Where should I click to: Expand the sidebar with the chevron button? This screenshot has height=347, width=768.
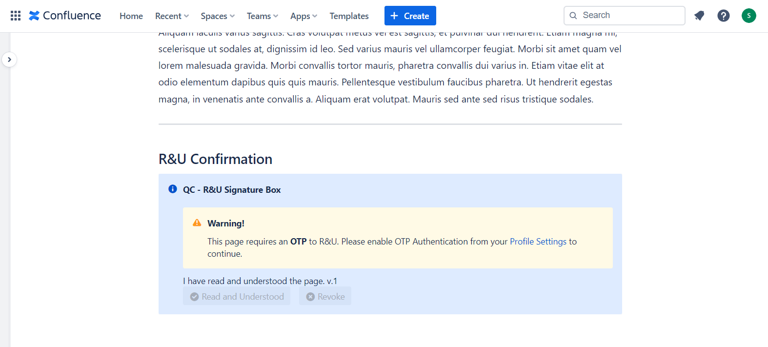[x=9, y=60]
